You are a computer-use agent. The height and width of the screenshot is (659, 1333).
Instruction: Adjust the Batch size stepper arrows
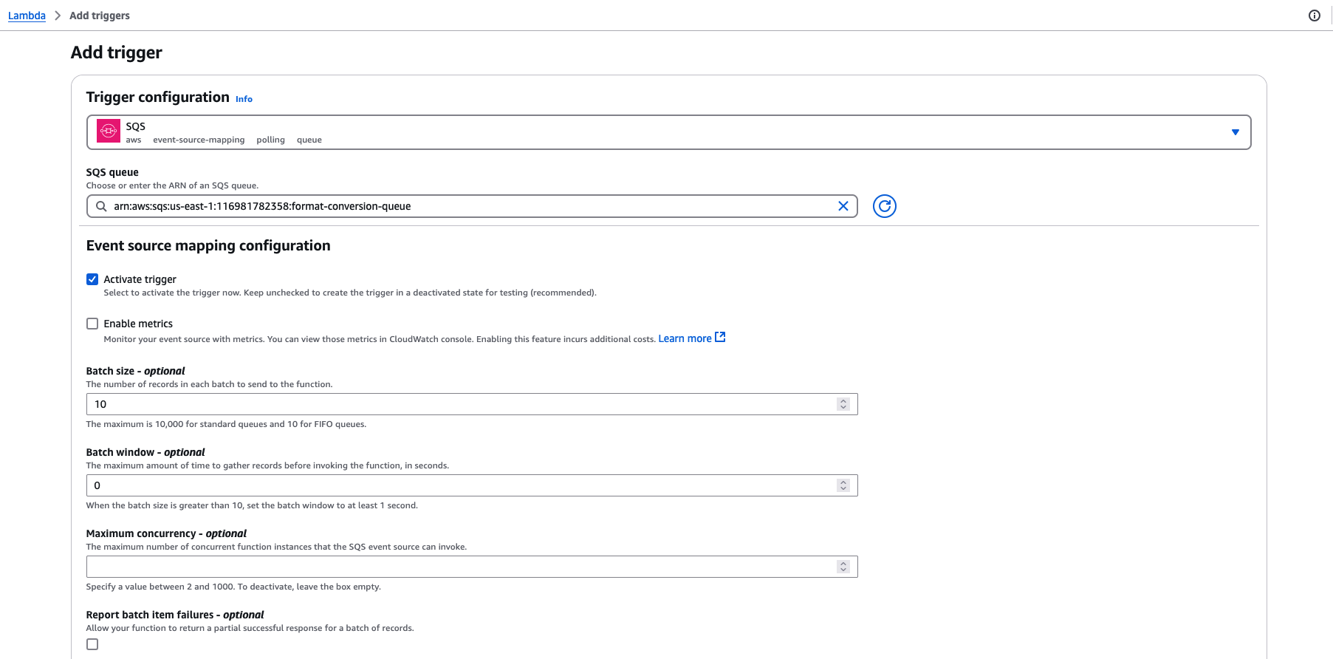843,404
